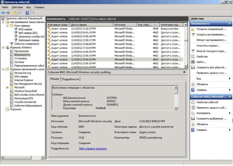Click the Forward arrow toolbar icon
This screenshot has width=233, height=166.
coord(8,13)
